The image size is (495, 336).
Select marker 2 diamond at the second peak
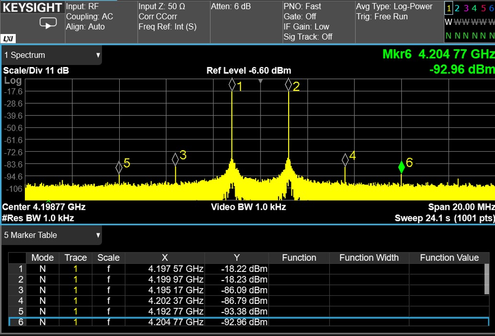point(288,85)
